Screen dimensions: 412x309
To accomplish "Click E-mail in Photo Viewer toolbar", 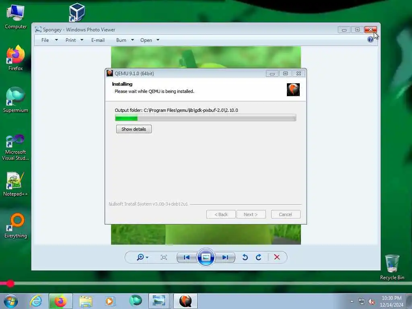I will tap(98, 40).
